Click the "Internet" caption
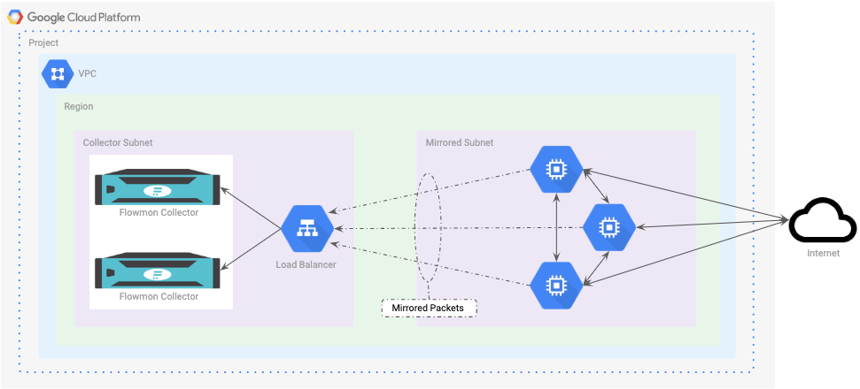Screen dimensions: 860x389 tap(824, 254)
